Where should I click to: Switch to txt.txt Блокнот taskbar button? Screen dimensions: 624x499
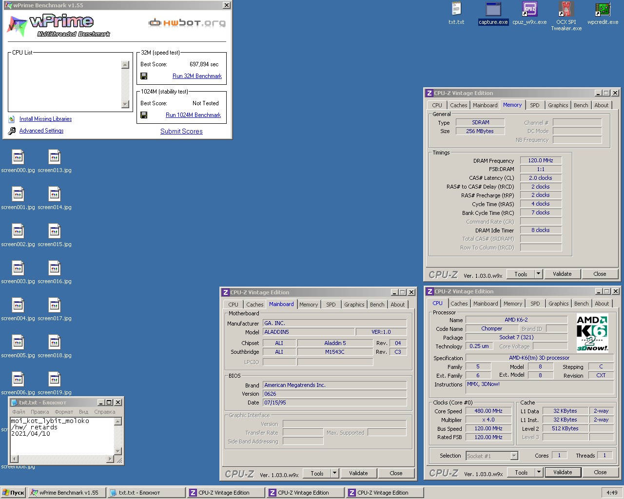click(146, 493)
